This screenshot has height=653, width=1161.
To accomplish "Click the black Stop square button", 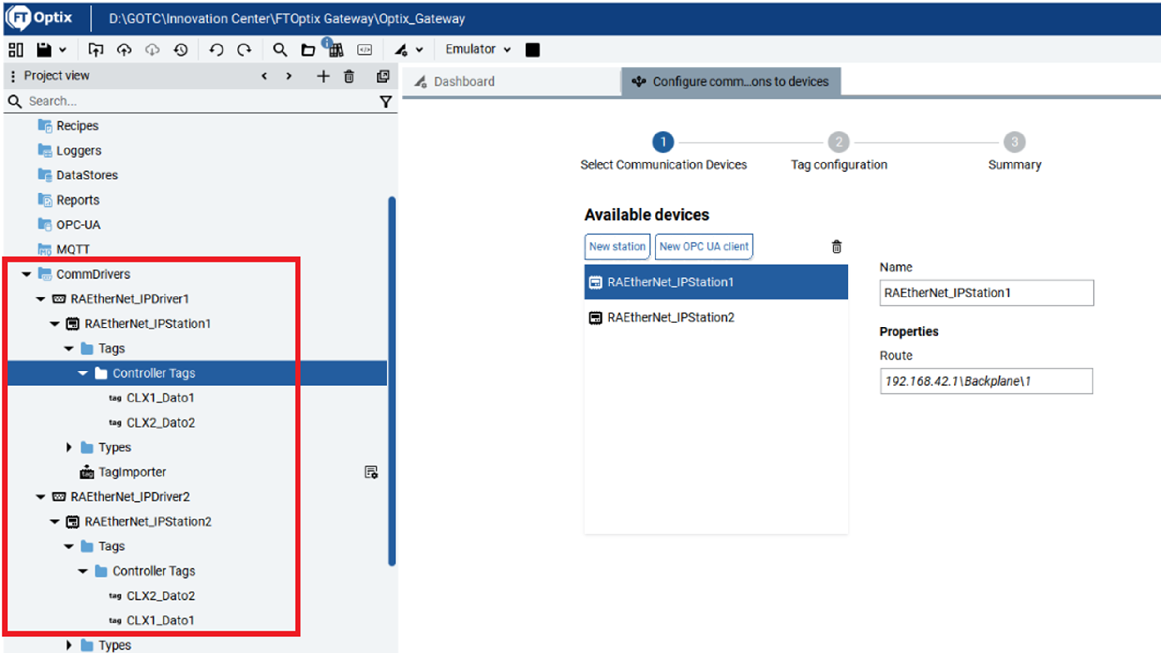I will (x=533, y=49).
